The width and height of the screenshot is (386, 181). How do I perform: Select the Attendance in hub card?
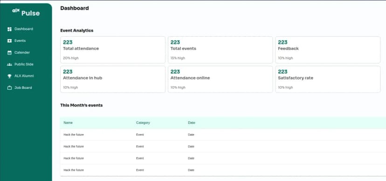[113, 79]
